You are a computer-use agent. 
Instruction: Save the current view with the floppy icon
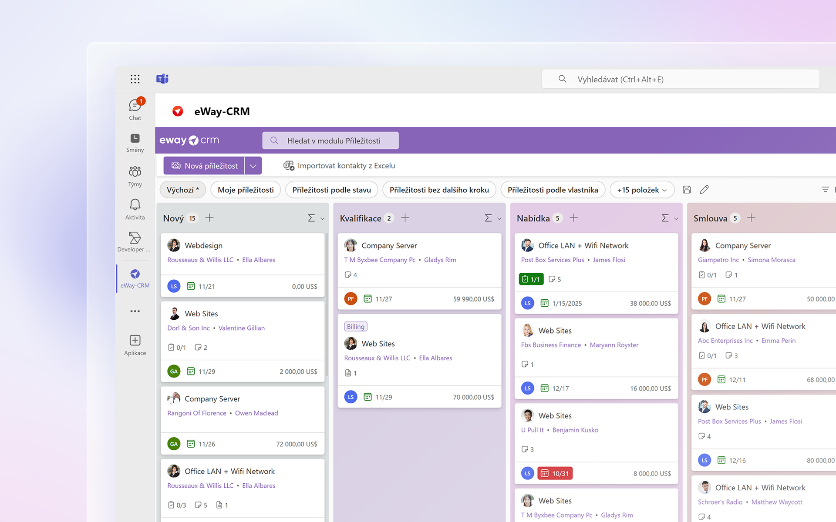(687, 189)
